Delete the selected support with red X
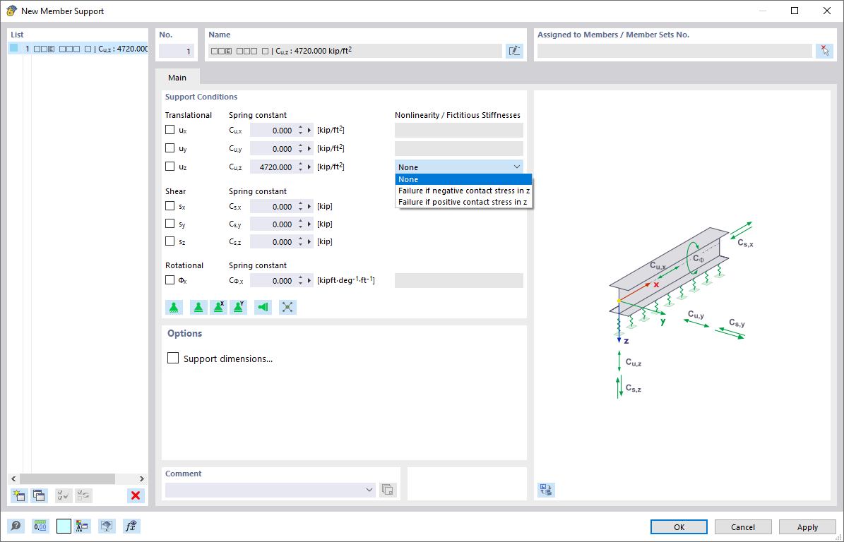Image resolution: width=844 pixels, height=542 pixels. click(x=136, y=495)
